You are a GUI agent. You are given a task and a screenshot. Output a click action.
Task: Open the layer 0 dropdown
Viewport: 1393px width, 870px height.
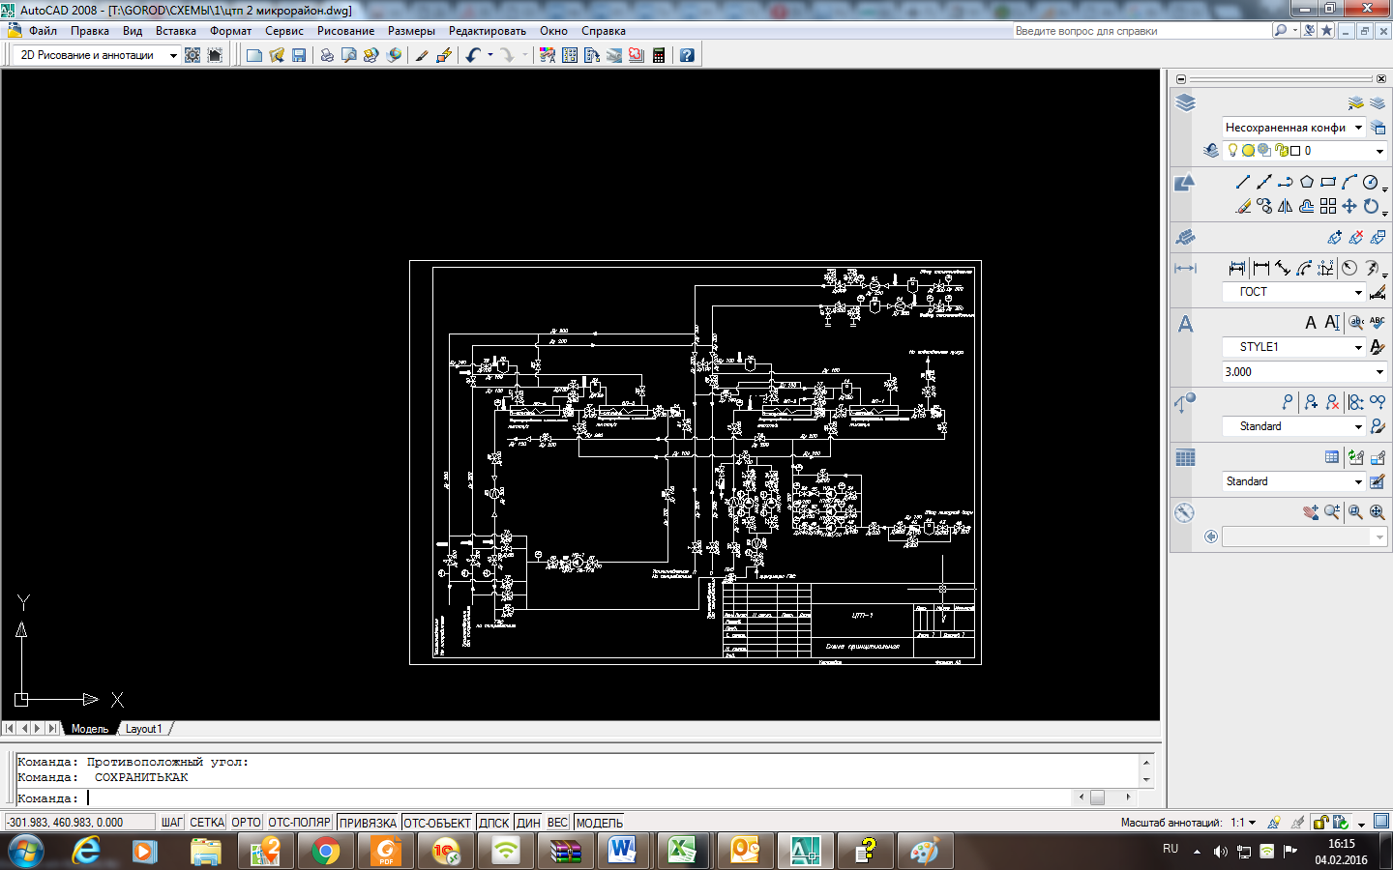[x=1305, y=150]
